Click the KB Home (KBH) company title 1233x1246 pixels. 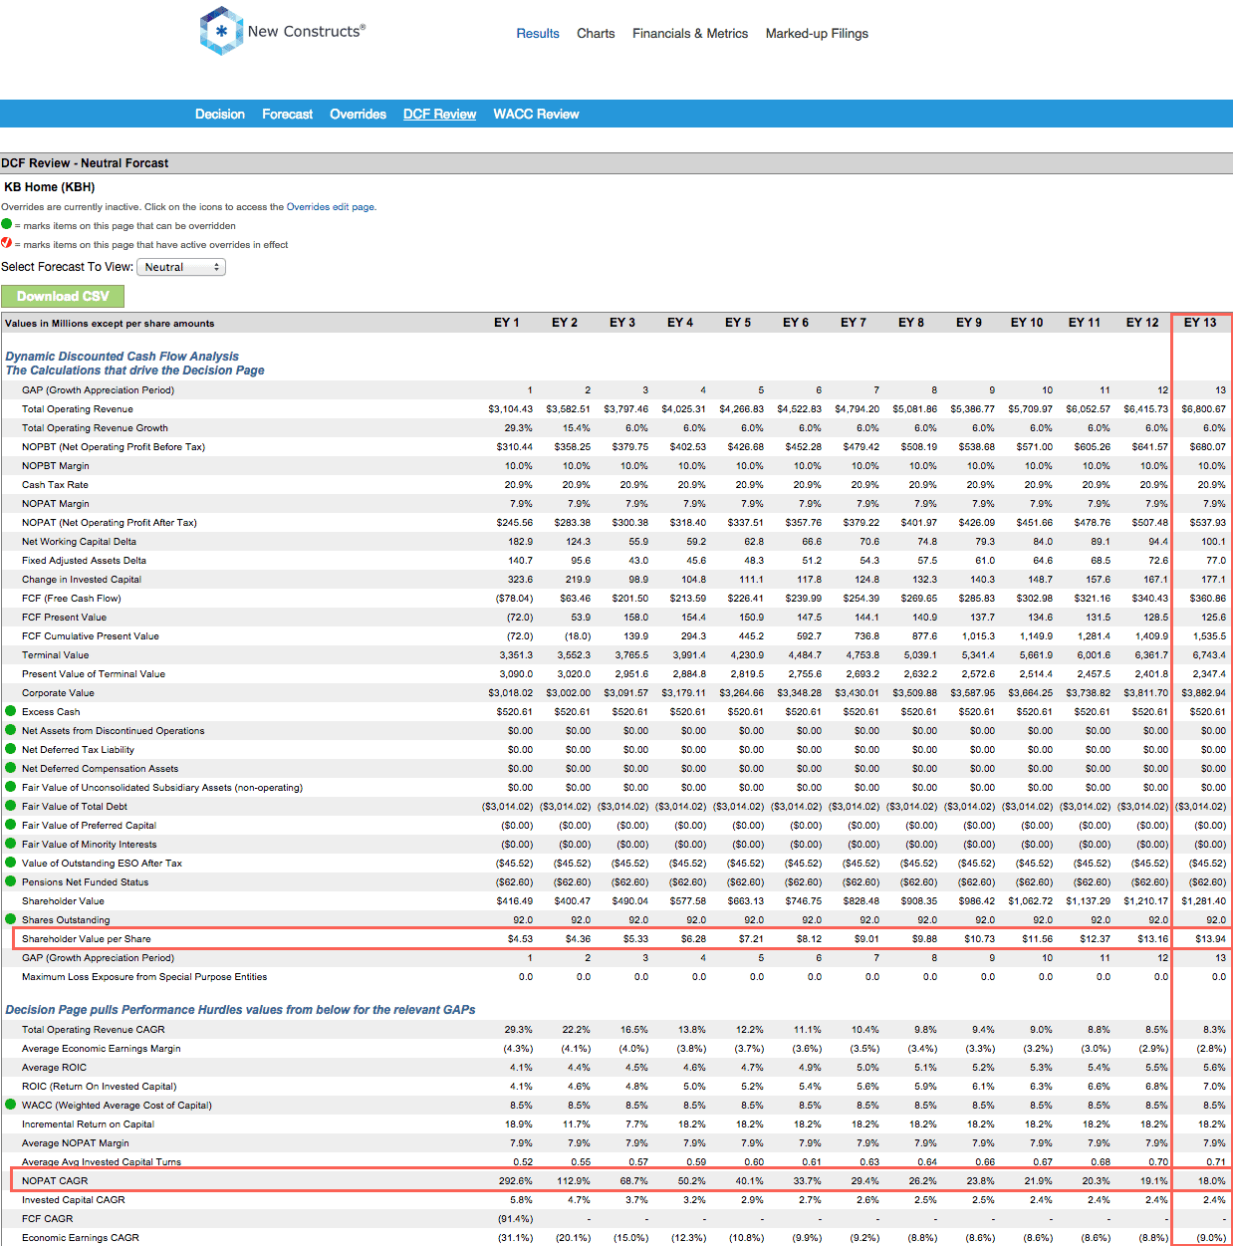(50, 187)
